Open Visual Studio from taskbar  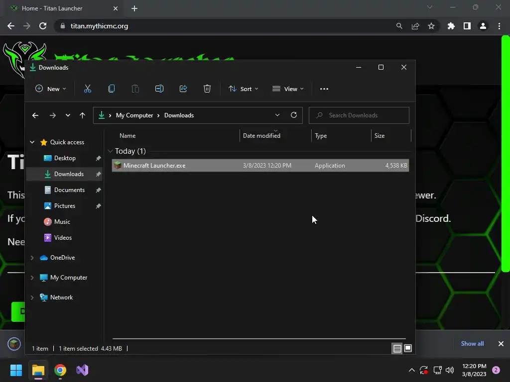[x=82, y=370]
